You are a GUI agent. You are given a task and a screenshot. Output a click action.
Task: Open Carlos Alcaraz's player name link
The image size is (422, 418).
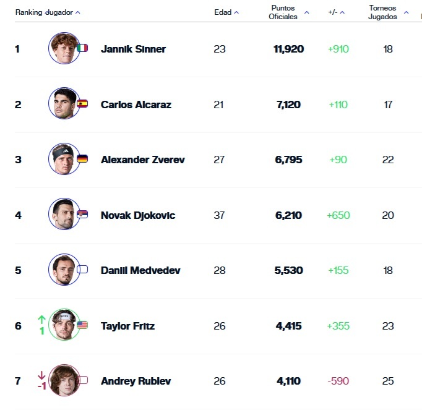click(136, 105)
